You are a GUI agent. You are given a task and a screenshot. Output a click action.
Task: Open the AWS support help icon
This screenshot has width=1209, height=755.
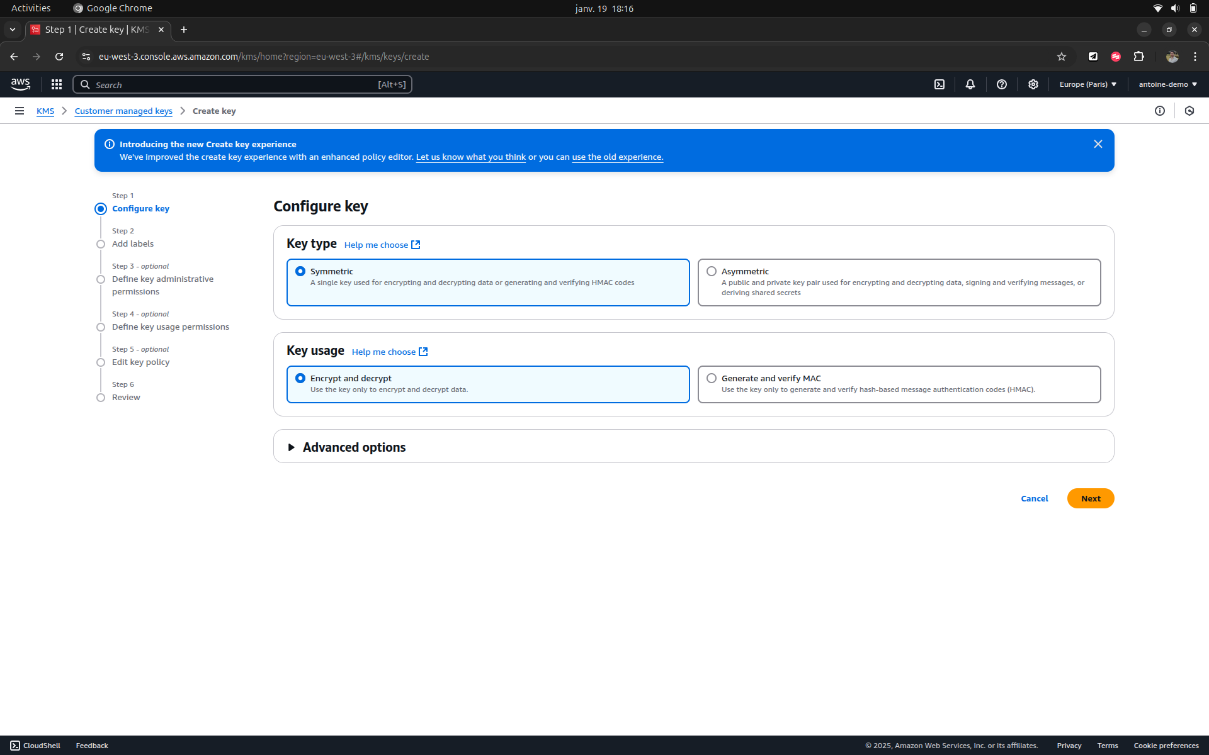(1002, 84)
